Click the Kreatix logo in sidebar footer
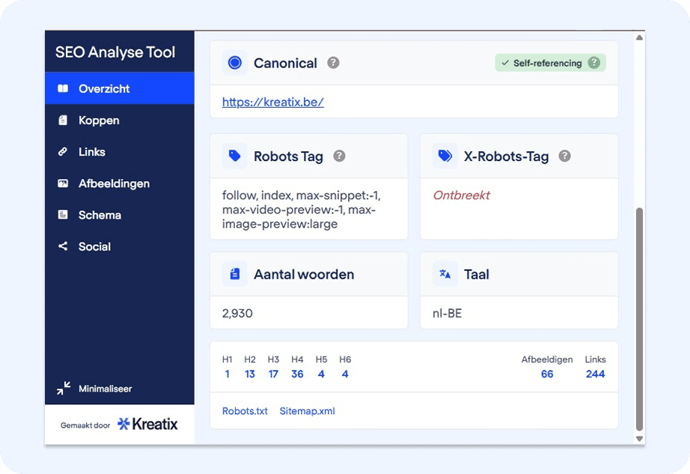 148,425
